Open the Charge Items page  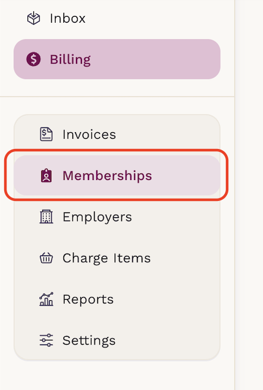[x=117, y=258]
